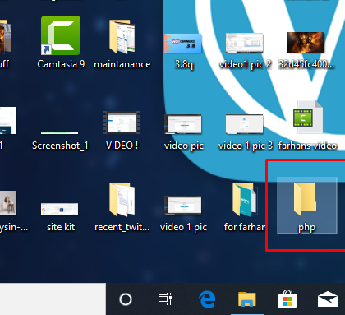Image resolution: width=345 pixels, height=315 pixels.
Task: Open File Explorer from taskbar
Action: coord(247,299)
